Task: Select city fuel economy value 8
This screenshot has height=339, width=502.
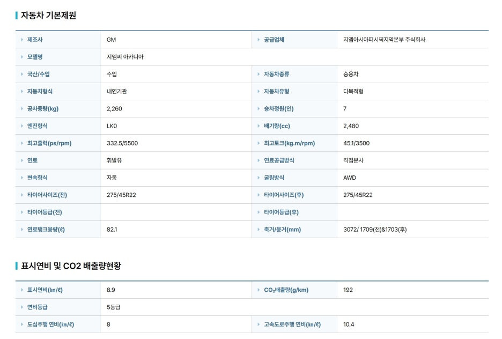Action: [108, 325]
